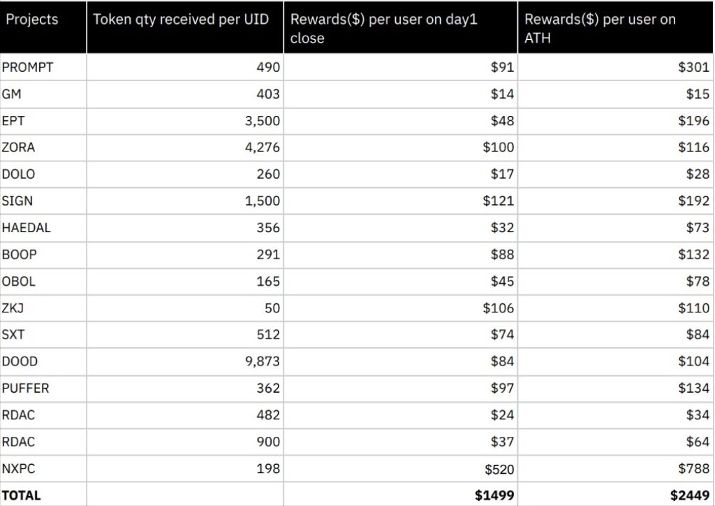Viewport: 715px width, 506px height.
Task: Select the ZORA project name cell
Action: 19,147
